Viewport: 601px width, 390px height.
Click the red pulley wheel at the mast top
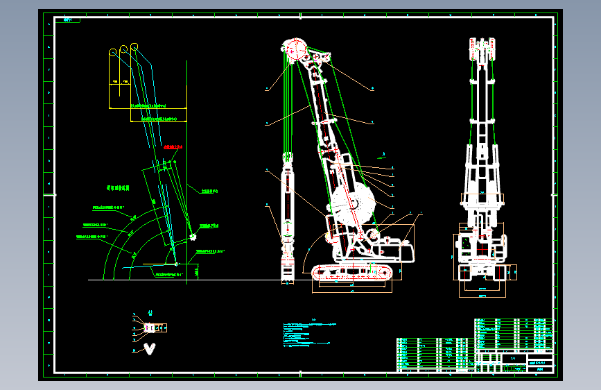click(x=295, y=49)
